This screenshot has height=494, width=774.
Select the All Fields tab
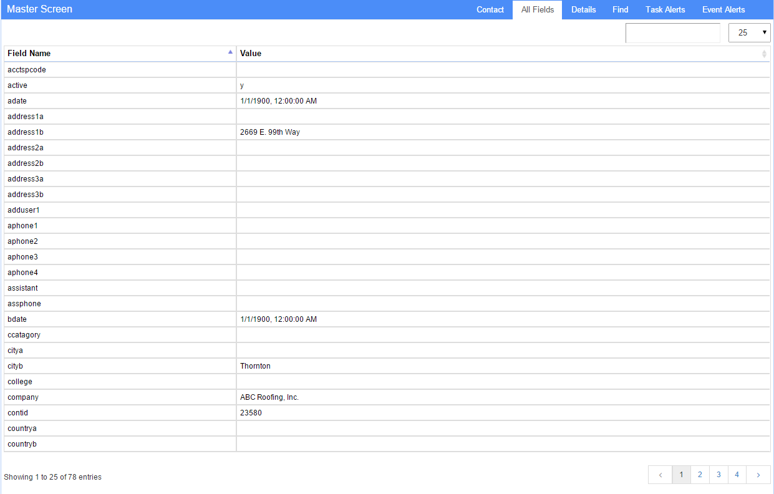[x=537, y=10]
